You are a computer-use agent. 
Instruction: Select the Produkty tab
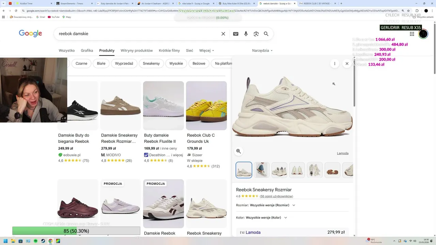click(x=107, y=50)
